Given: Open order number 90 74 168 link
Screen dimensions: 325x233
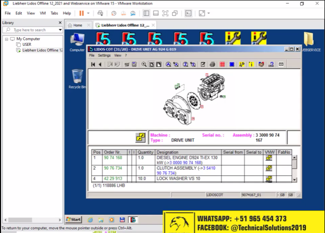Looking at the screenshot, I should click(113, 157).
